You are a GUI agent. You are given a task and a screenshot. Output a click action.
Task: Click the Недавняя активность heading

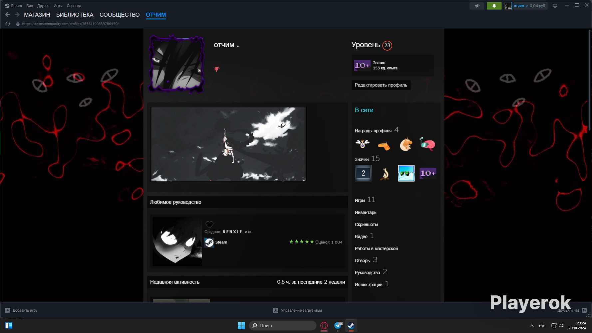(x=175, y=282)
